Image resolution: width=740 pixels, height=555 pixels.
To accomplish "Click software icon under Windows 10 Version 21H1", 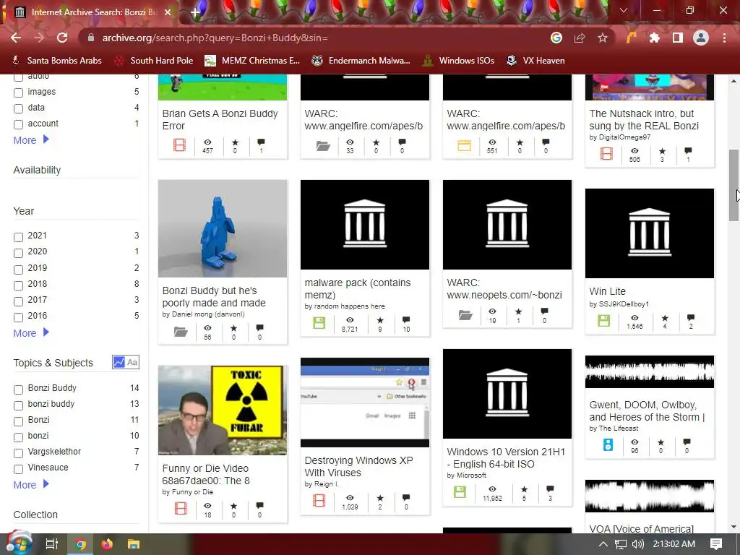I will click(460, 492).
